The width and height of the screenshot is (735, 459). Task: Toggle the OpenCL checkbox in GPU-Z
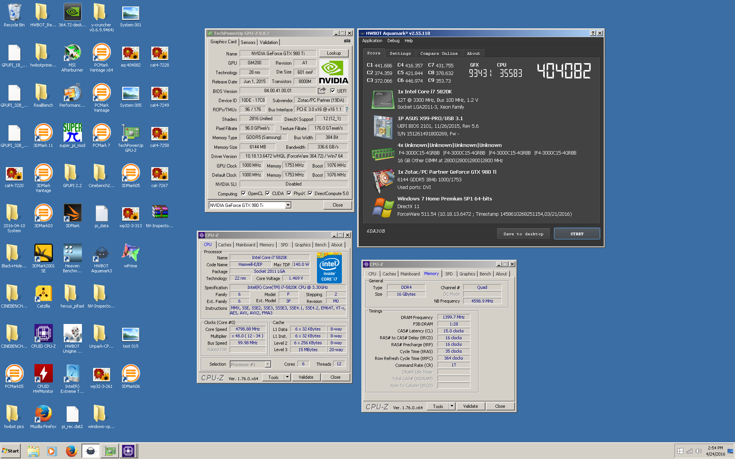pos(243,194)
